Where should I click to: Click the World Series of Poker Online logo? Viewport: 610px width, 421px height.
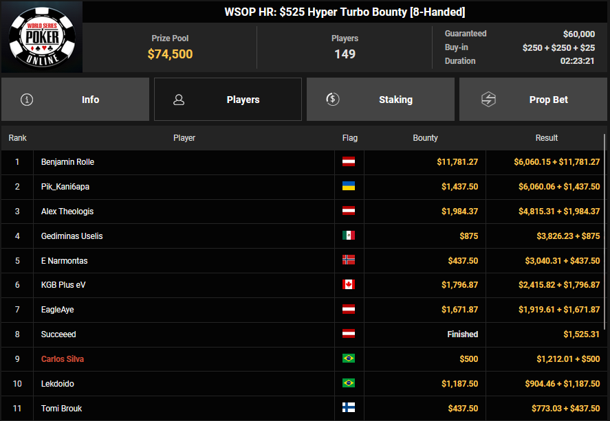click(41, 36)
